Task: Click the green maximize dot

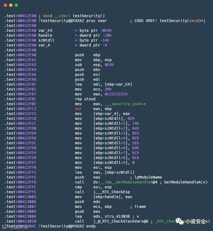Action: [x=16, y=5]
